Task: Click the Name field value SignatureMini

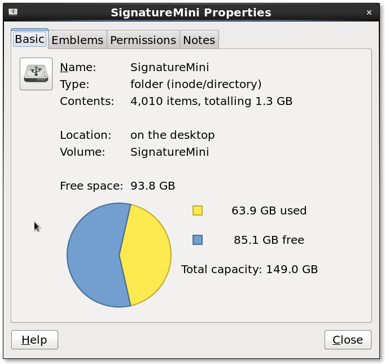Action: pos(170,67)
